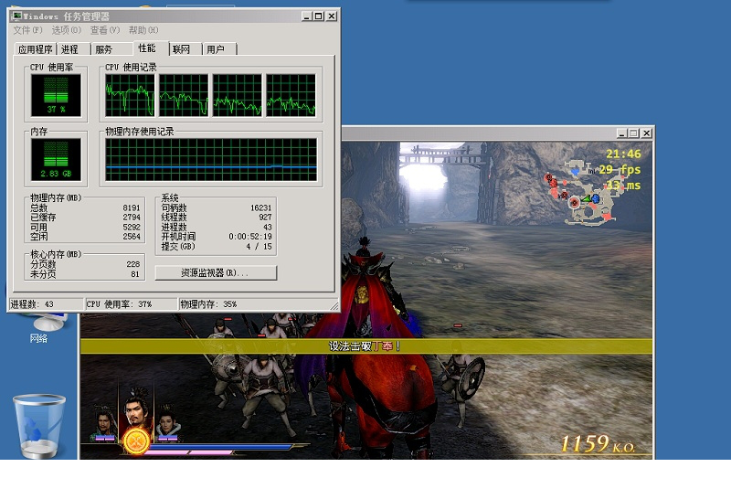Click the 可用 5292 row
The height and width of the screenshot is (478, 731).
click(x=85, y=227)
